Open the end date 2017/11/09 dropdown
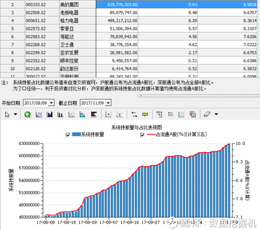This screenshot has width=260, height=230. pos(108,103)
